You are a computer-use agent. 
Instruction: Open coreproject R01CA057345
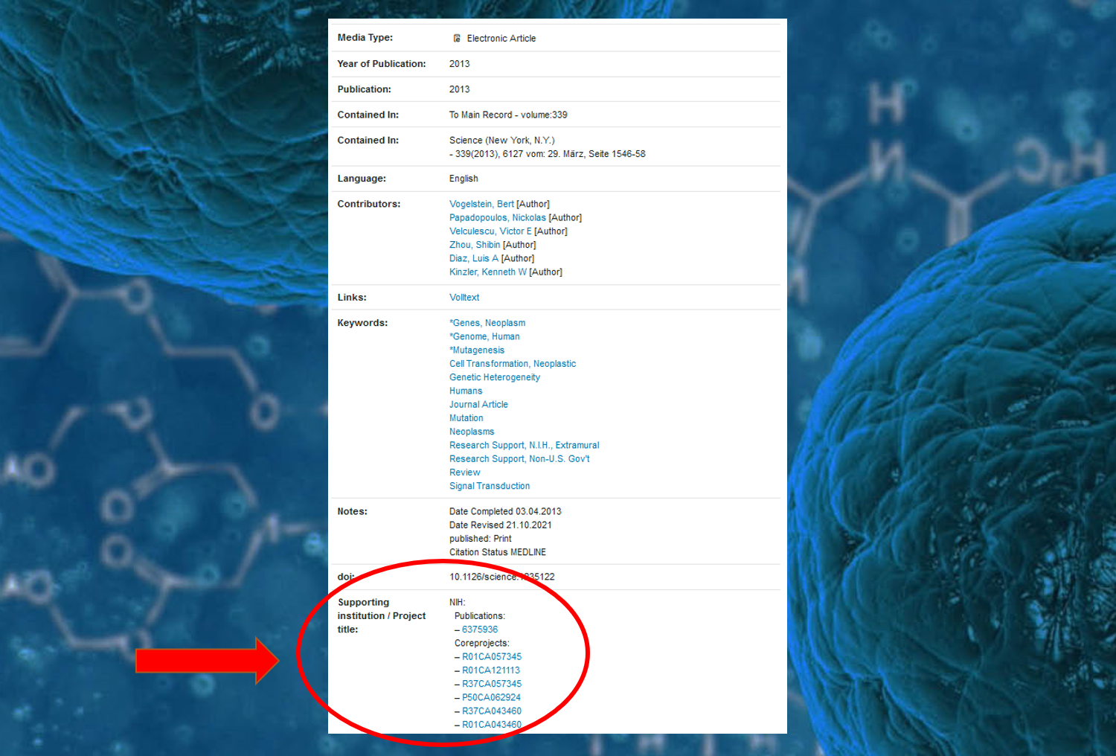(x=492, y=657)
